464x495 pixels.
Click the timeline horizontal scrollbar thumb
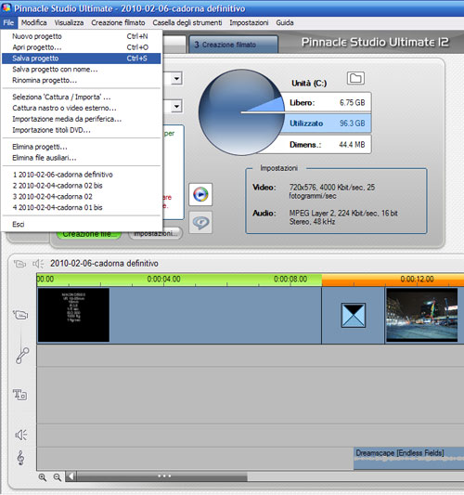[162, 476]
